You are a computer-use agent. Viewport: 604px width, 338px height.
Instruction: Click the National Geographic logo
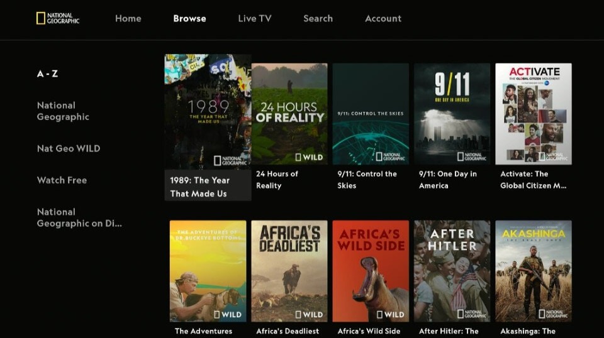point(58,18)
